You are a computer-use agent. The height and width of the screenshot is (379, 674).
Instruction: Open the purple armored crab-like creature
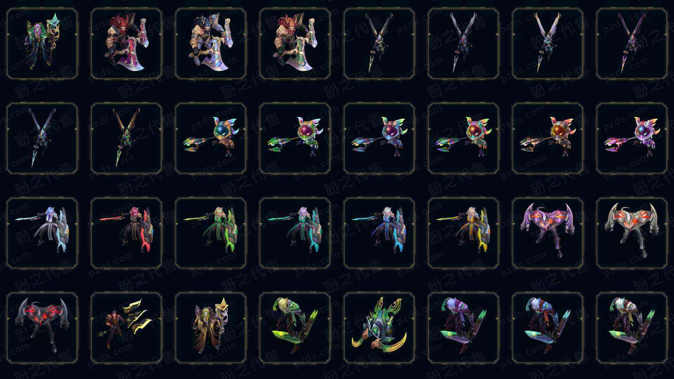548,233
